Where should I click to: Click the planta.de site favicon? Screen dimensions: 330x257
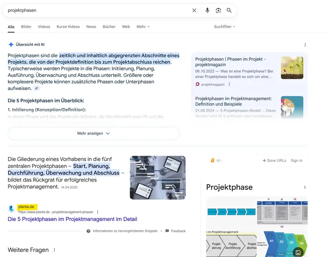[11, 209]
